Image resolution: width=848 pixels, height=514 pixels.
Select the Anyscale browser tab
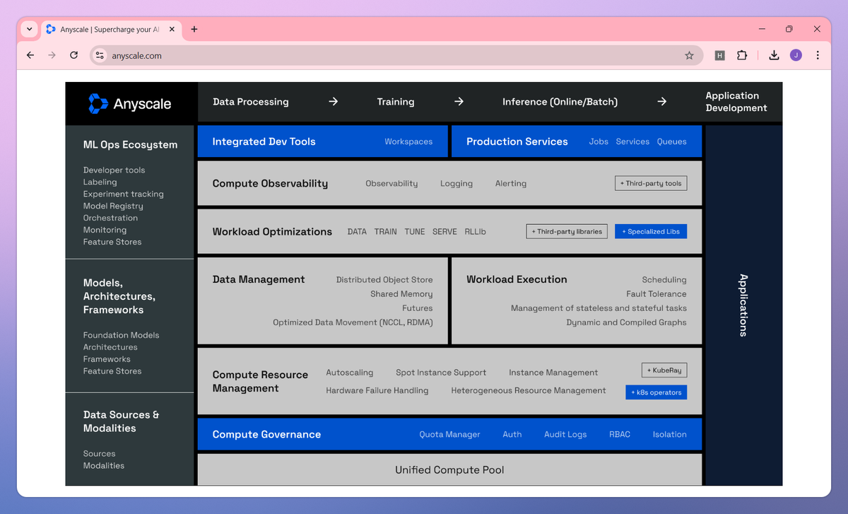(110, 30)
